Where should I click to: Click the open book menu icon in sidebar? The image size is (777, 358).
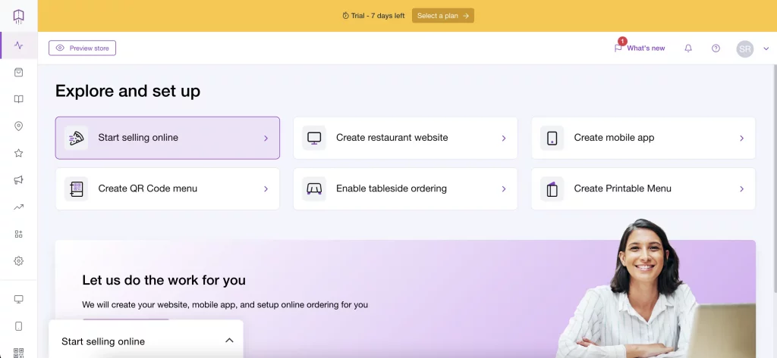click(18, 99)
